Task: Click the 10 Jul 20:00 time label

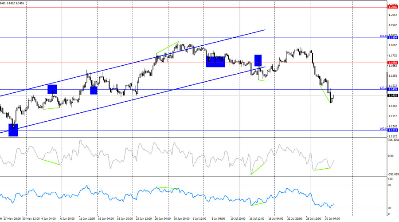Action: 238,219
